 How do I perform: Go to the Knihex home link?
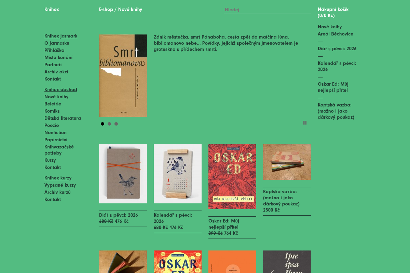click(x=52, y=9)
